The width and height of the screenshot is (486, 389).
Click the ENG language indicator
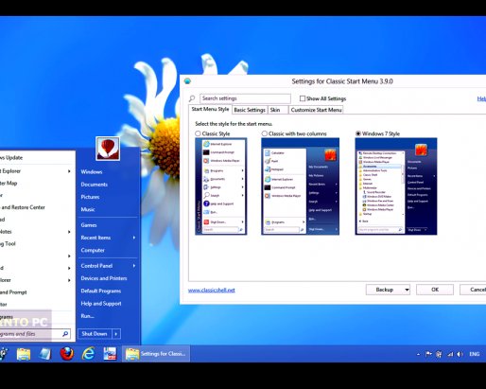click(475, 354)
